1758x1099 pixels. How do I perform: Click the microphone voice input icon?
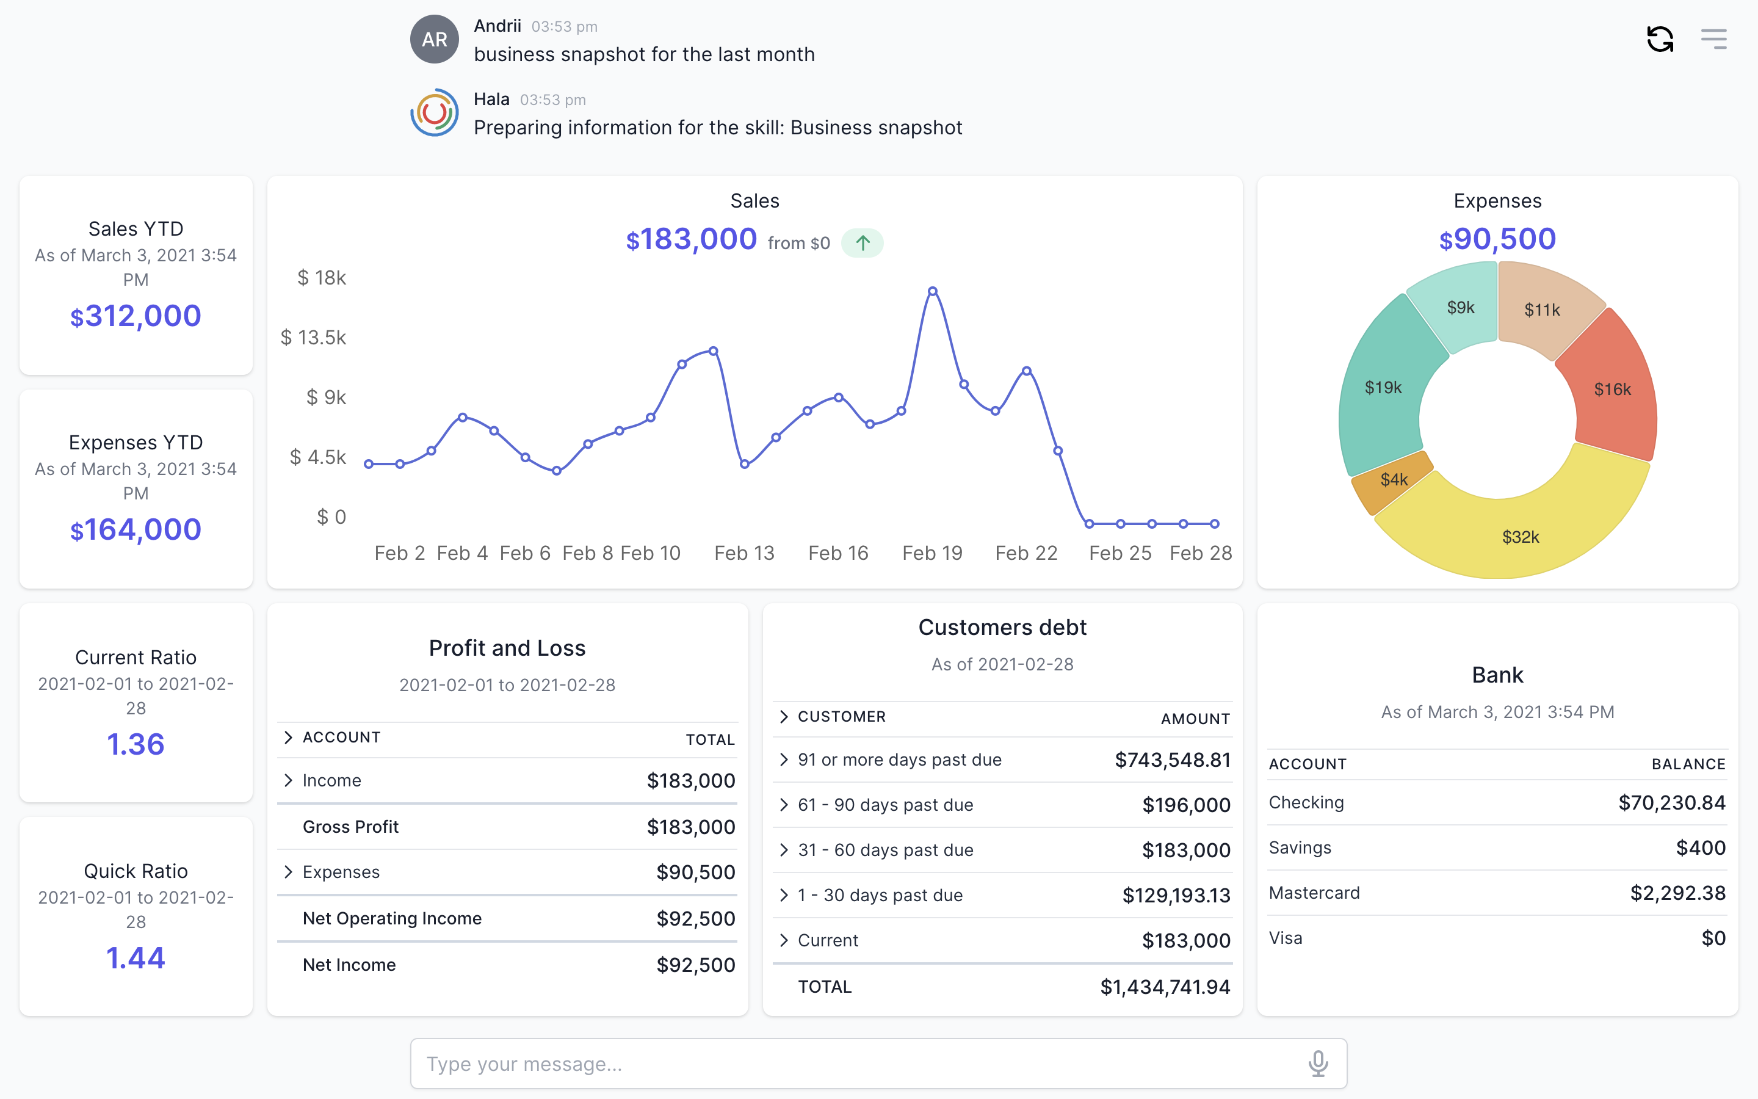tap(1318, 1064)
